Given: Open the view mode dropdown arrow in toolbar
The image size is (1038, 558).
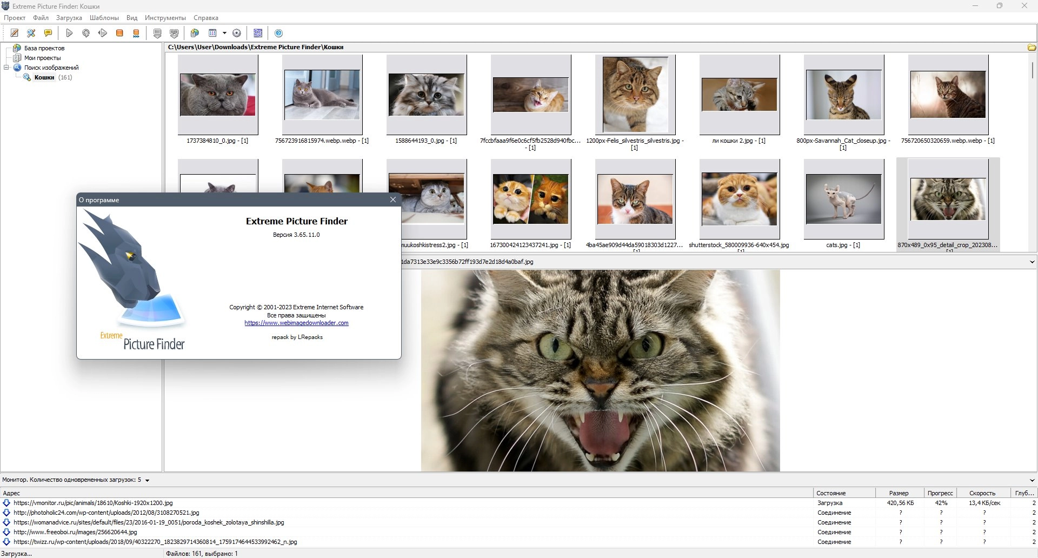Looking at the screenshot, I should point(224,33).
